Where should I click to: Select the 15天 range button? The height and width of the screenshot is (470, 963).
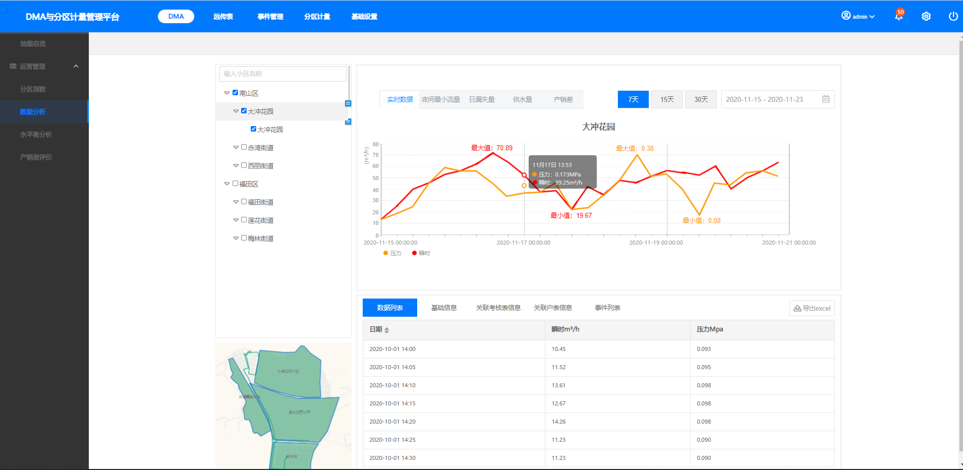[x=667, y=99]
